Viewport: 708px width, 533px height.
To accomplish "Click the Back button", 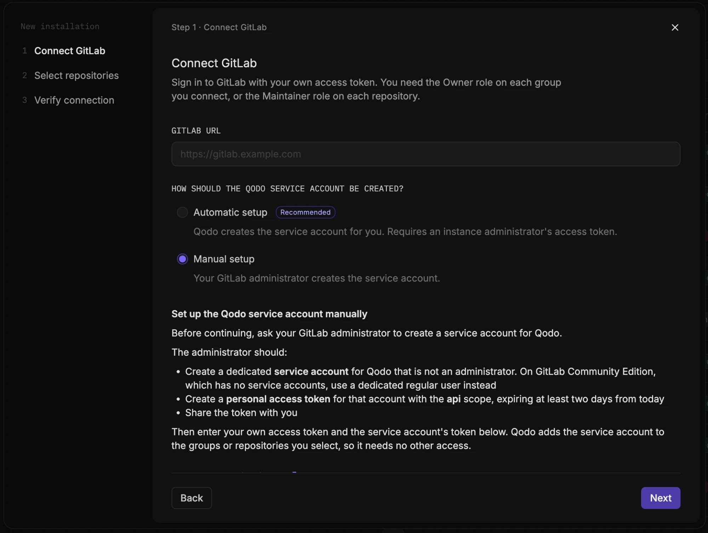I will point(192,498).
